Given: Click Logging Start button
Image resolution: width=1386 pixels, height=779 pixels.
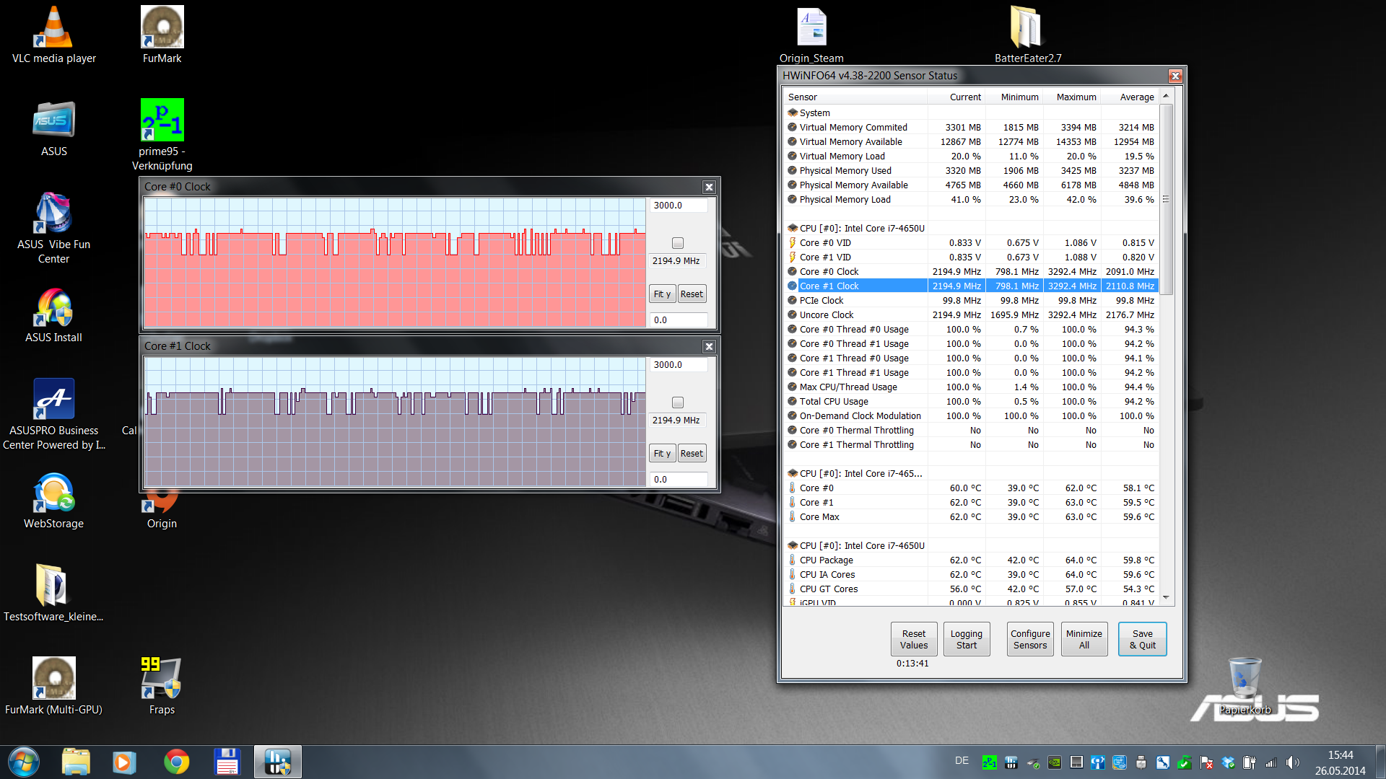Looking at the screenshot, I should point(966,639).
